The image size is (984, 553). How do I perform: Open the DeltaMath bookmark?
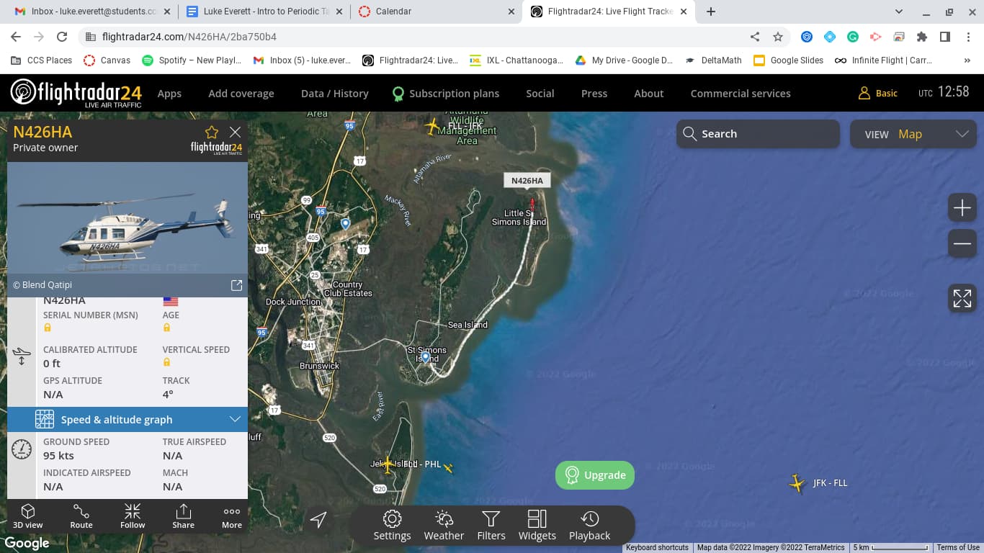(713, 60)
